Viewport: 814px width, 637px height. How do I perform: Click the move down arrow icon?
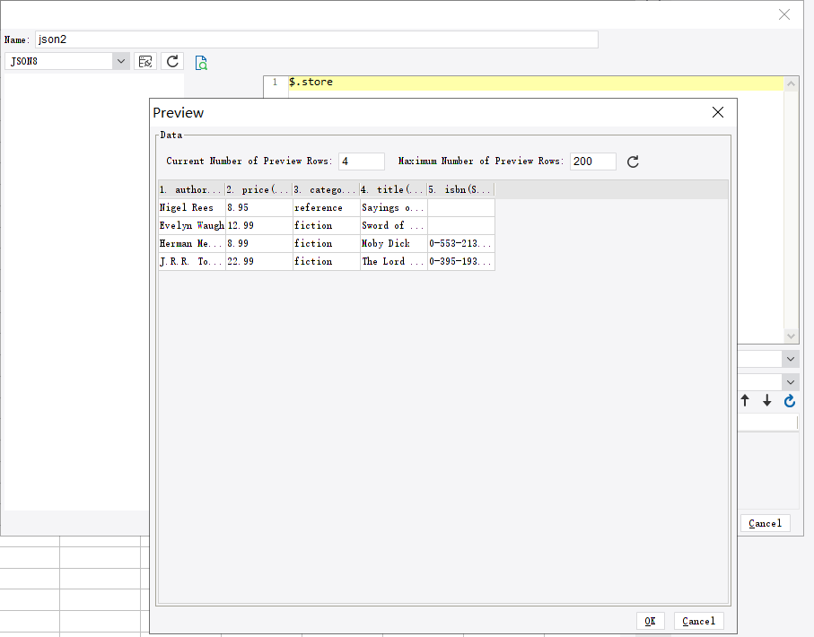point(766,400)
